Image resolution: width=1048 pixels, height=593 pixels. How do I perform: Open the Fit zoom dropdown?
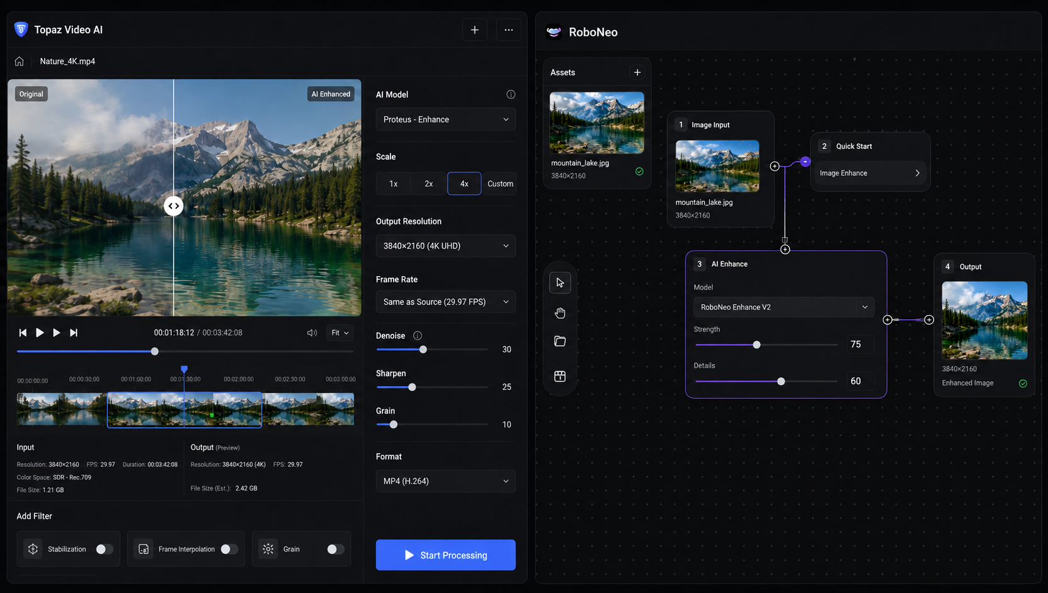click(x=340, y=333)
